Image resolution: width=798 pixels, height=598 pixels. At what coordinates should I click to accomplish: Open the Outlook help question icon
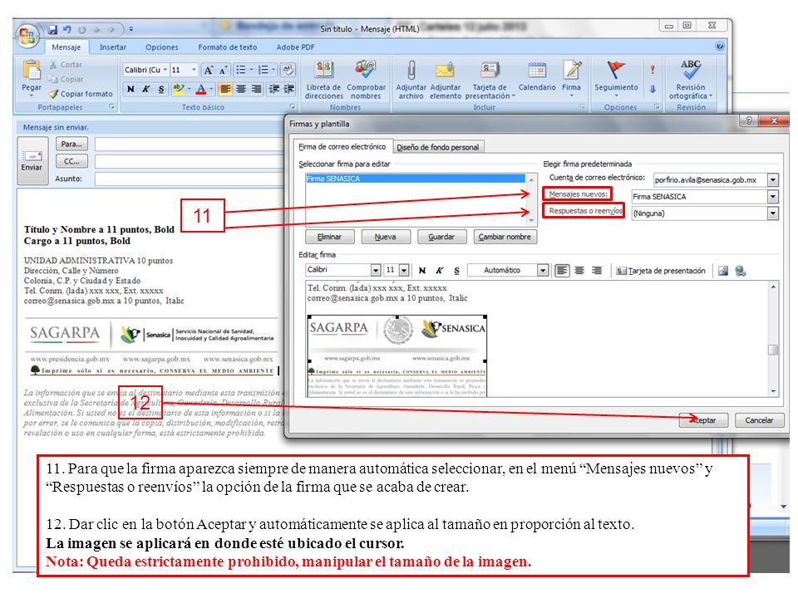tap(720, 47)
